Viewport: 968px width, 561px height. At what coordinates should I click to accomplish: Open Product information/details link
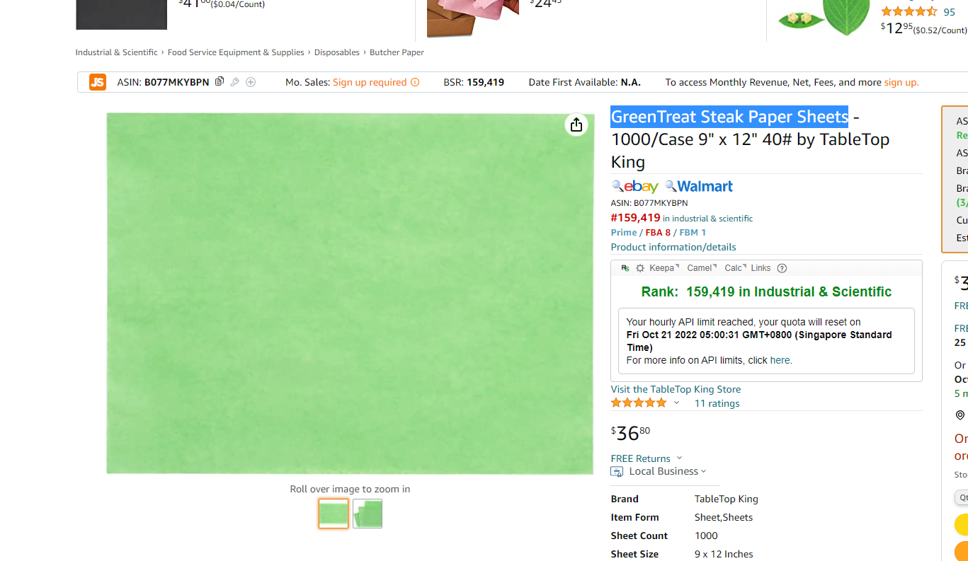[673, 247]
